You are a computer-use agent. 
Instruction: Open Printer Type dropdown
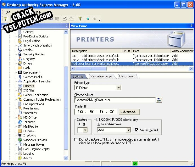119,88
